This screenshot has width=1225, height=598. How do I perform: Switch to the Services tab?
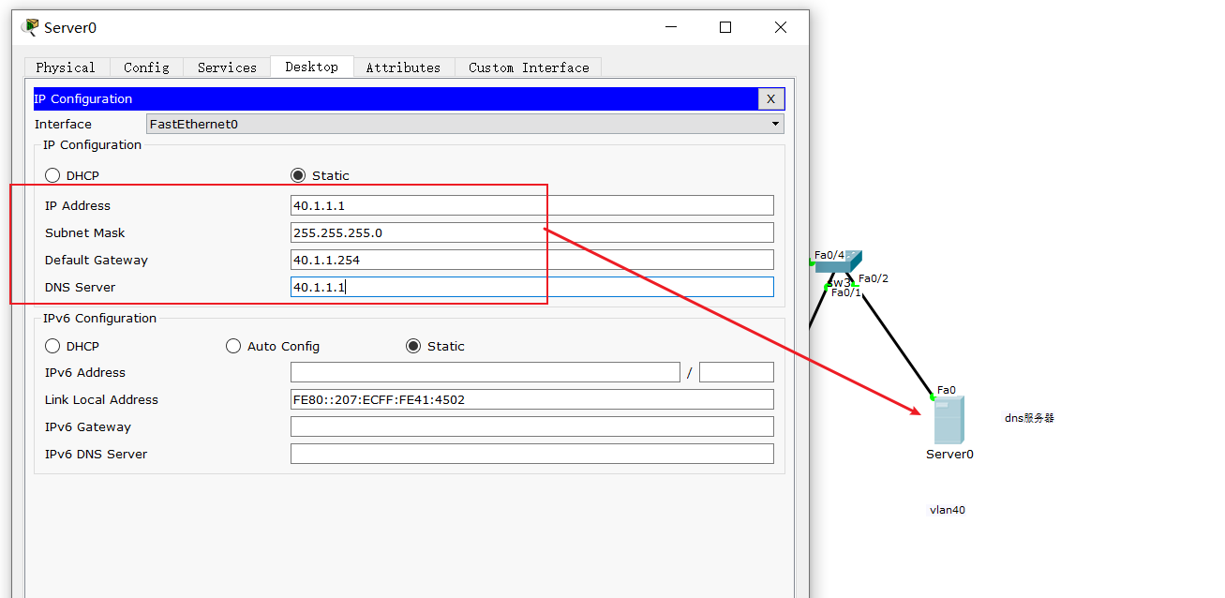[227, 67]
